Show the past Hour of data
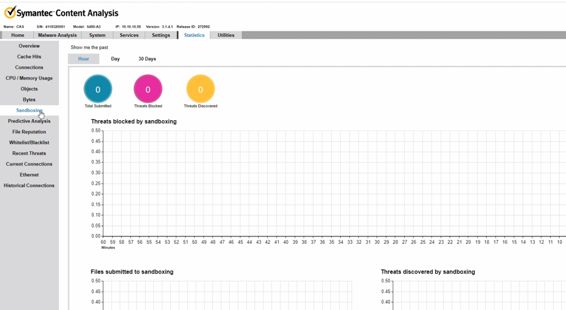 [84, 59]
